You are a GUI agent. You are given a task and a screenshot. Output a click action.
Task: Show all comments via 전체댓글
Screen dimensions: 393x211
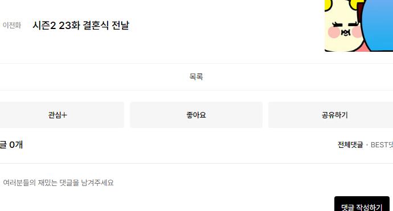[x=350, y=144]
